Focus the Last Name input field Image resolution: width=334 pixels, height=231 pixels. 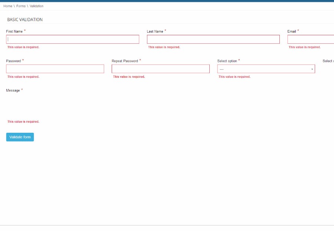(213, 39)
